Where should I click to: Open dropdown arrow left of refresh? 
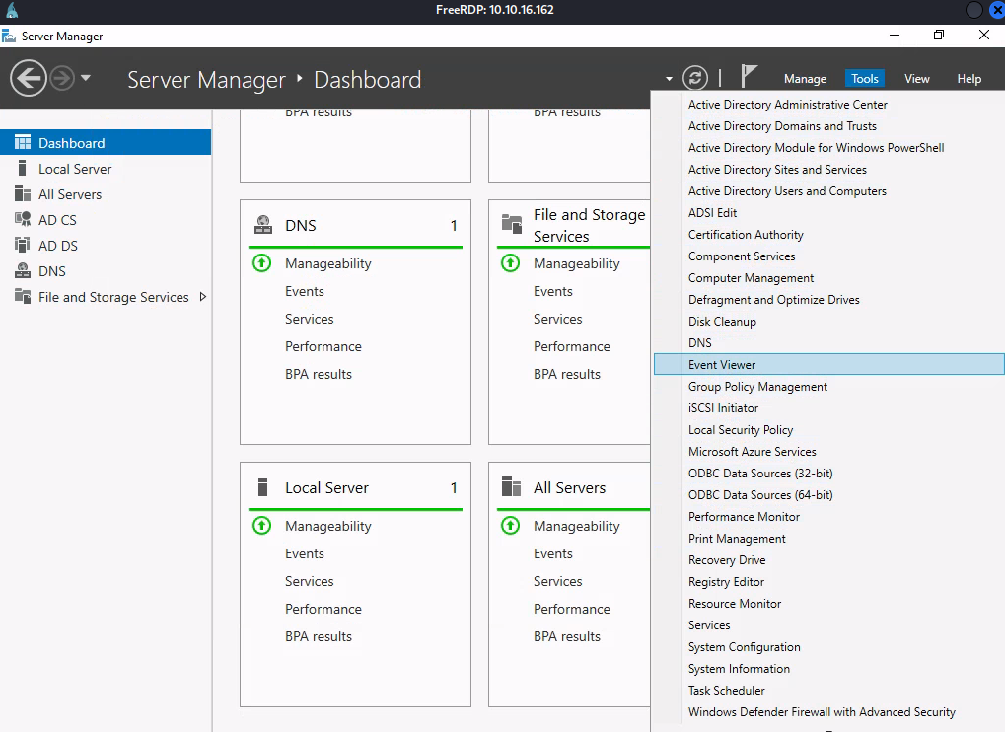pos(669,79)
